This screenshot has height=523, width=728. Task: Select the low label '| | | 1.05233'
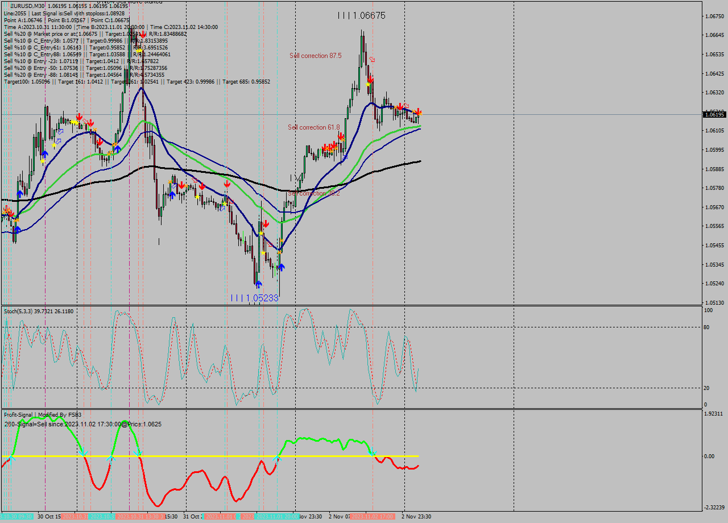click(x=254, y=298)
